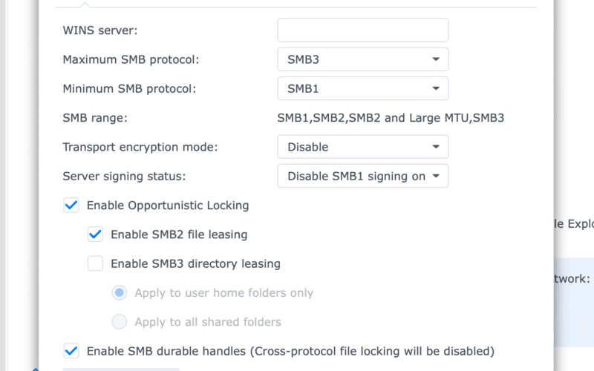The image size is (594, 371).
Task: Open the Transport encryption mode dropdown
Action: 362,147
